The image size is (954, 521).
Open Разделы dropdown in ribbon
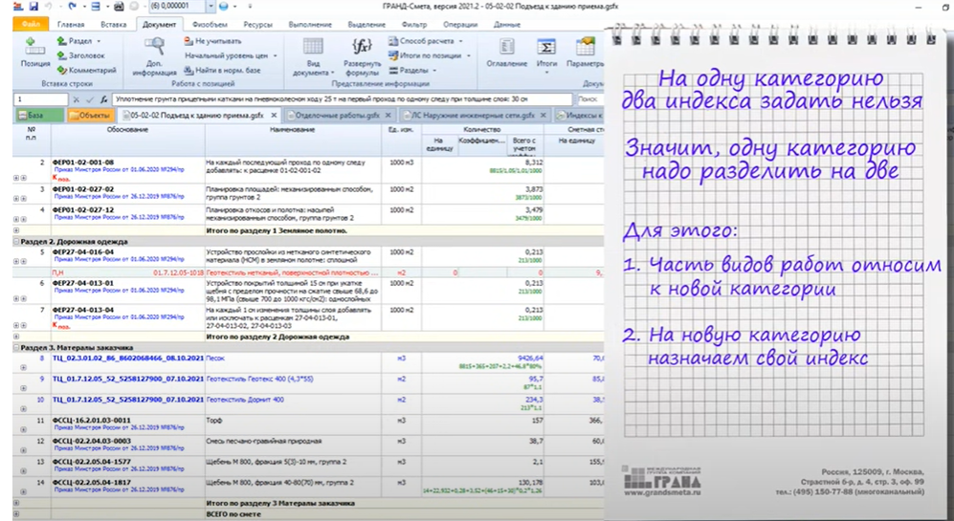pyautogui.click(x=413, y=70)
